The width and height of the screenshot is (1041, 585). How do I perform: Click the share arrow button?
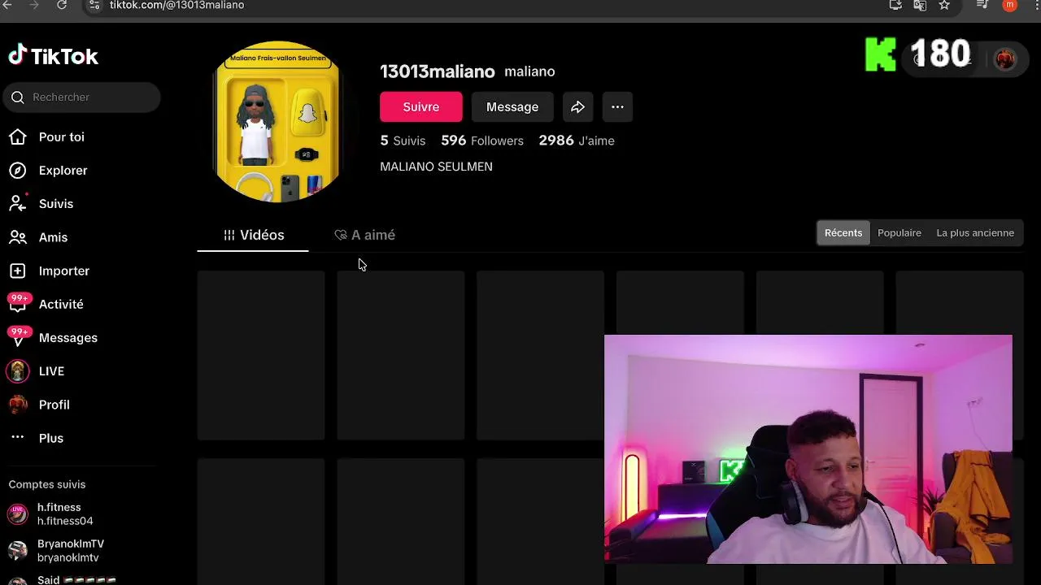pyautogui.click(x=577, y=107)
